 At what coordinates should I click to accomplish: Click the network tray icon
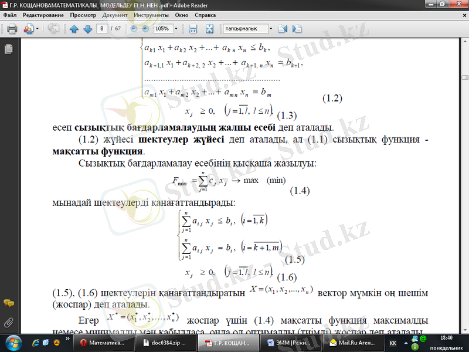[x=415, y=339]
